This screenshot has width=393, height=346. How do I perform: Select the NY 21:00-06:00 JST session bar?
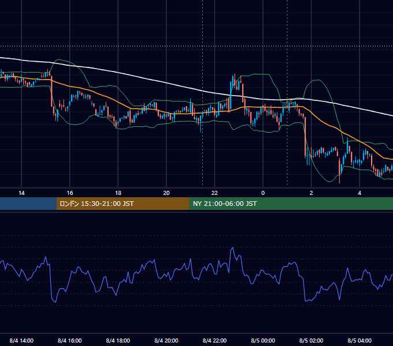click(291, 204)
